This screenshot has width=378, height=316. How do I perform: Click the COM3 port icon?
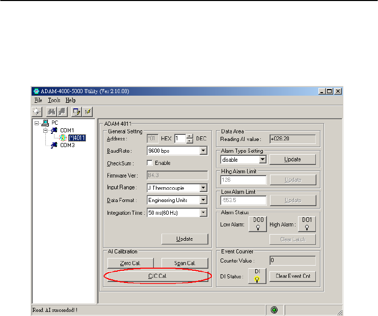point(54,145)
